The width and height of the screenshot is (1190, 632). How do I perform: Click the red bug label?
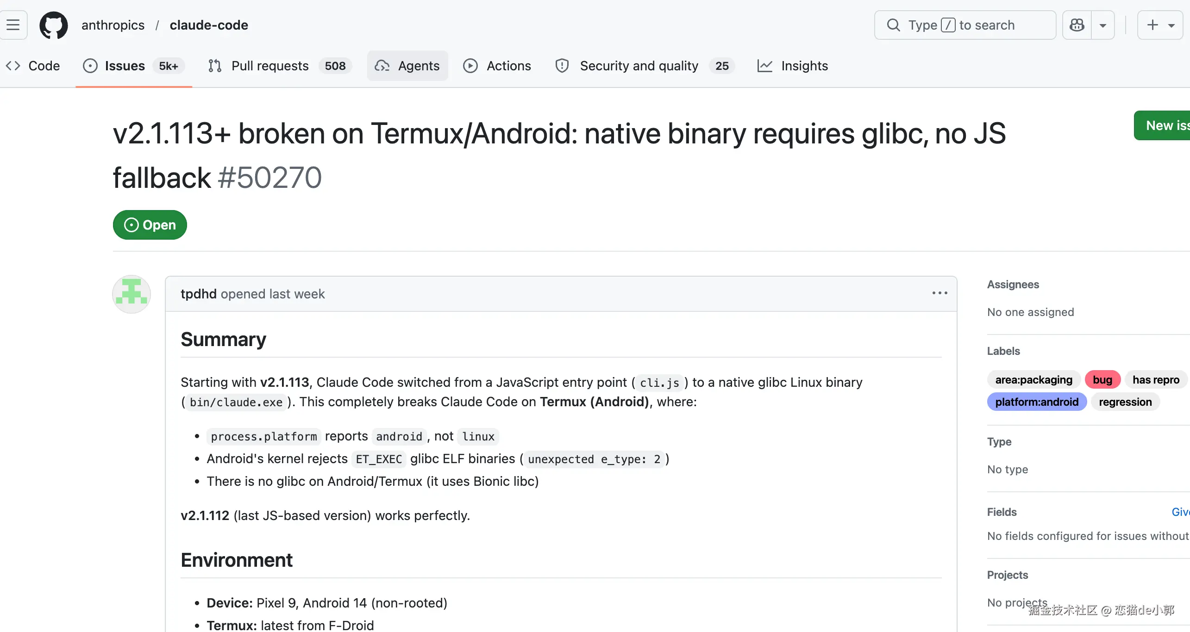tap(1102, 380)
